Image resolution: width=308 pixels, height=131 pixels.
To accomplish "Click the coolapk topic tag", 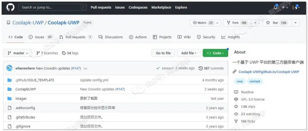I will (255, 81).
